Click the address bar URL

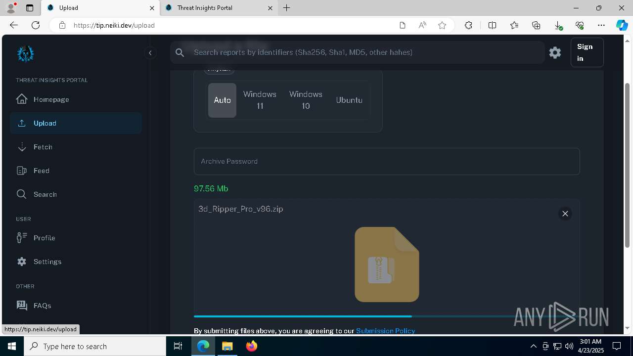click(x=114, y=25)
